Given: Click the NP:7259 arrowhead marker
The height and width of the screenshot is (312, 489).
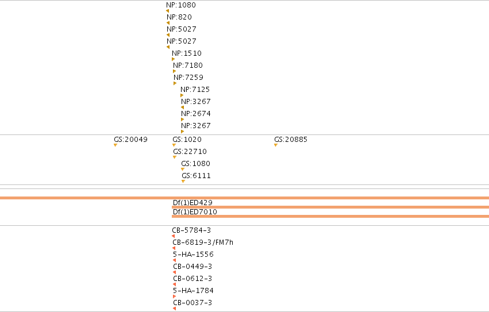Looking at the screenshot, I should [x=175, y=83].
